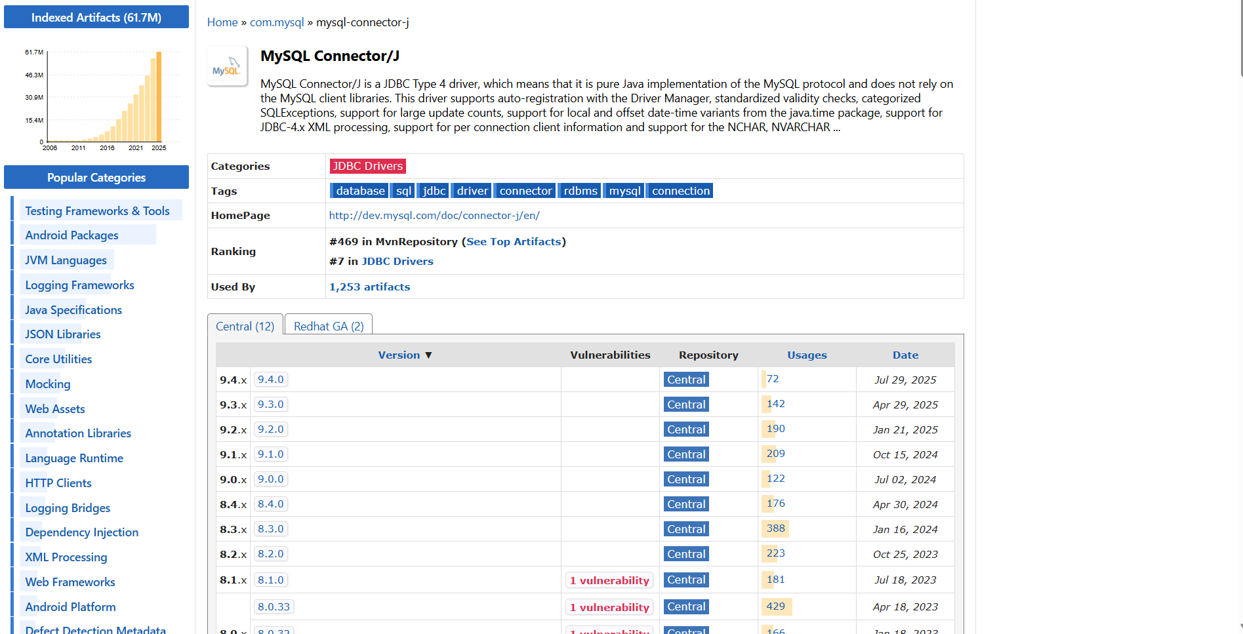Open Android Packages category
The image size is (1243, 634).
71,235
